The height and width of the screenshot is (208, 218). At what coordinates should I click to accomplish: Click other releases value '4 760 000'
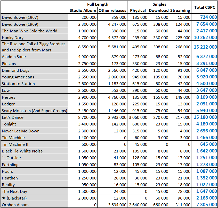click(x=117, y=97)
